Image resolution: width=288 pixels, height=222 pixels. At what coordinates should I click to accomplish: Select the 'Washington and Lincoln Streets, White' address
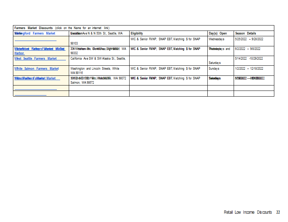pyautogui.click(x=95, y=69)
